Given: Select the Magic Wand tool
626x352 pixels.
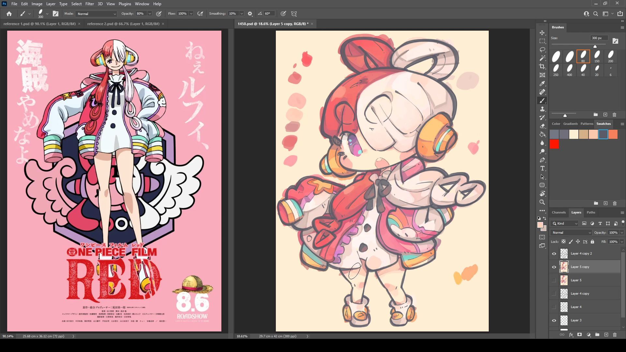Looking at the screenshot, I should 542,58.
